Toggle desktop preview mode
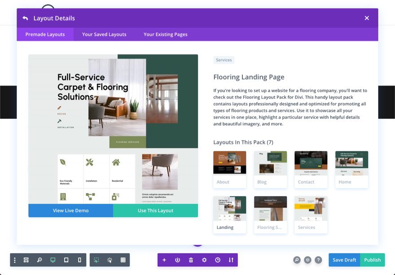The width and height of the screenshot is (395, 275). pyautogui.click(x=52, y=260)
